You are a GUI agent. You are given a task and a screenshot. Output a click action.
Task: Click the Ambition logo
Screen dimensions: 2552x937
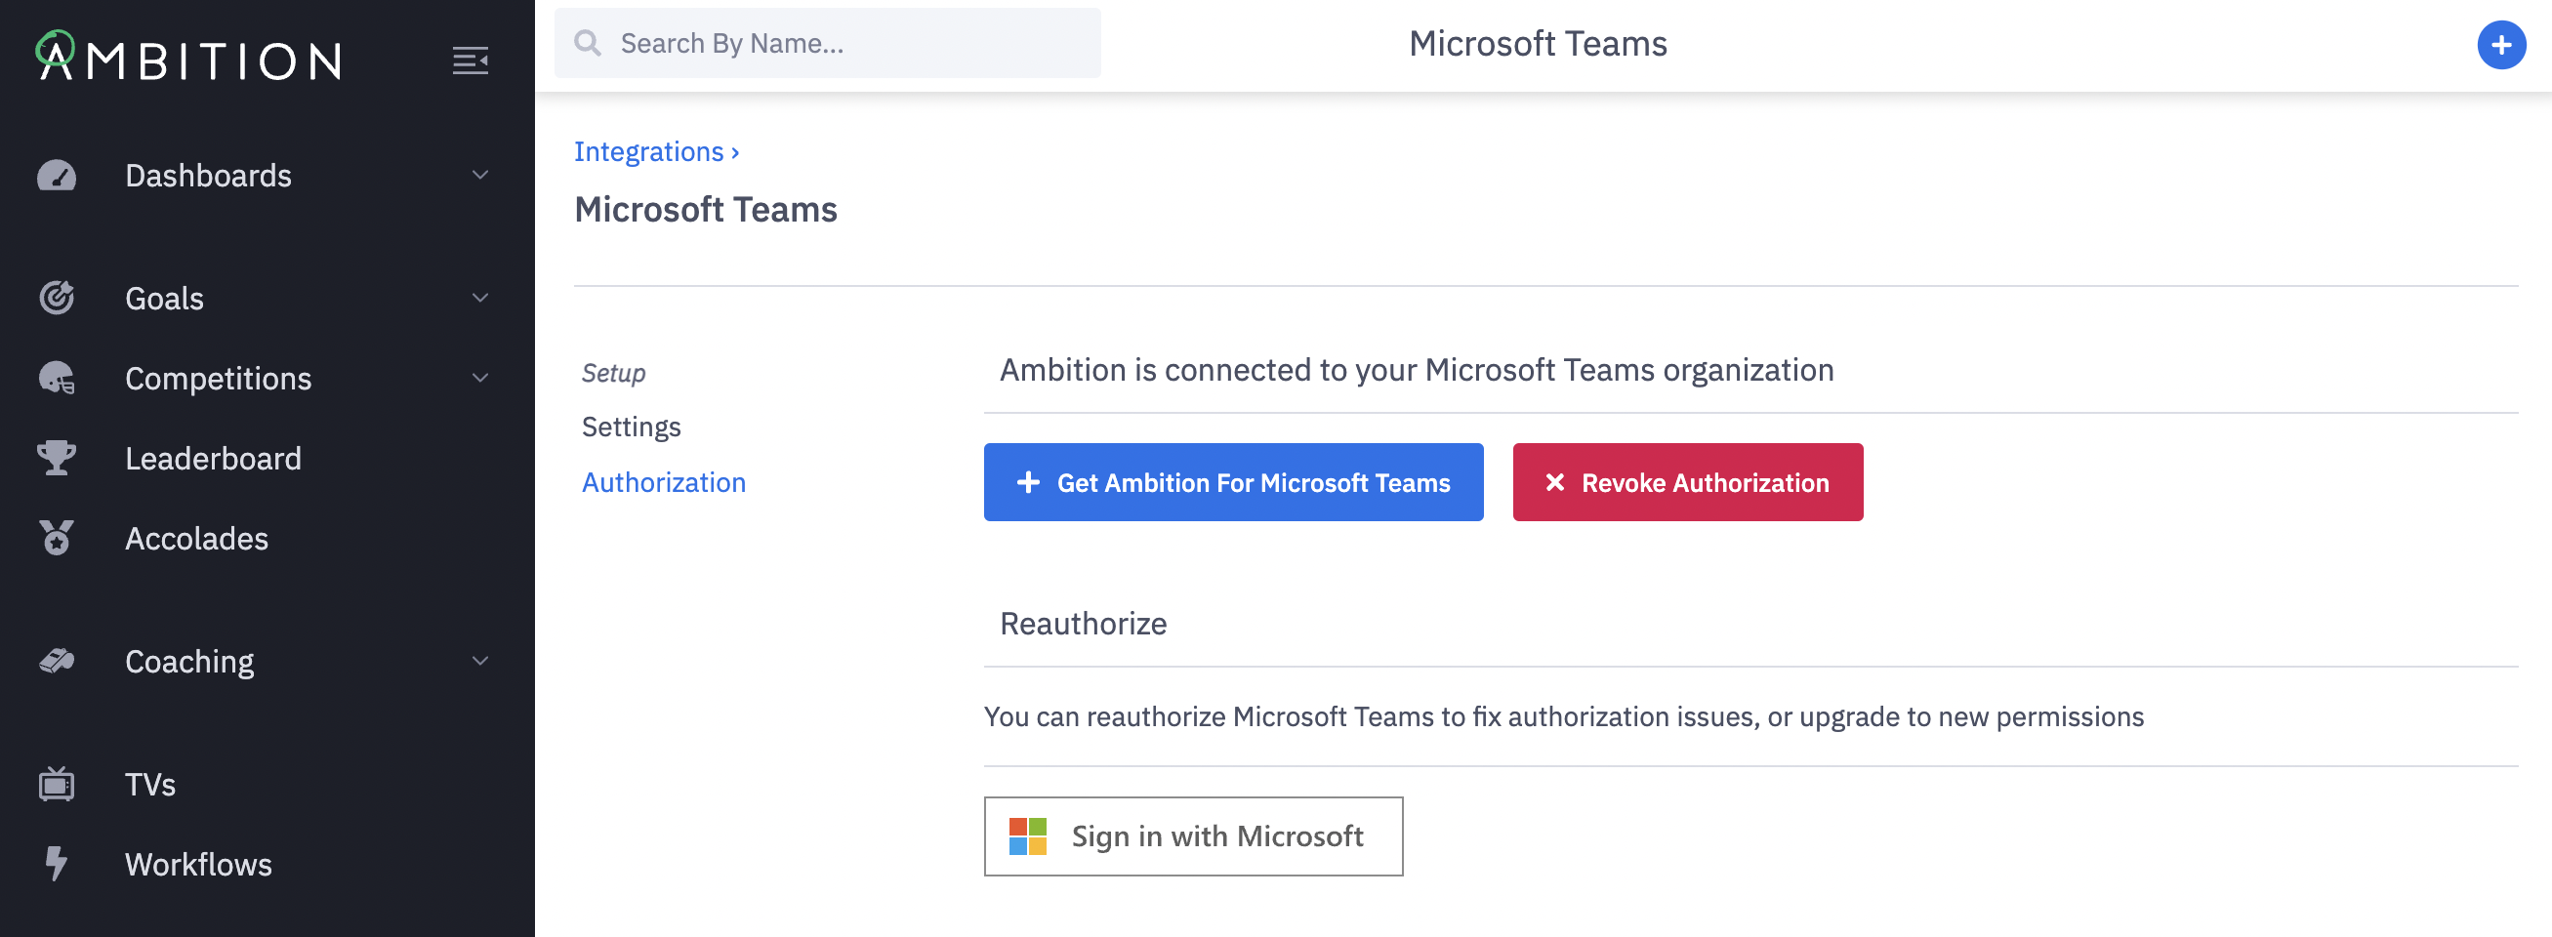(x=189, y=58)
